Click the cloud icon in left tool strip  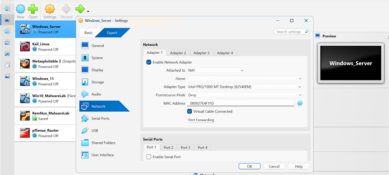[7, 65]
